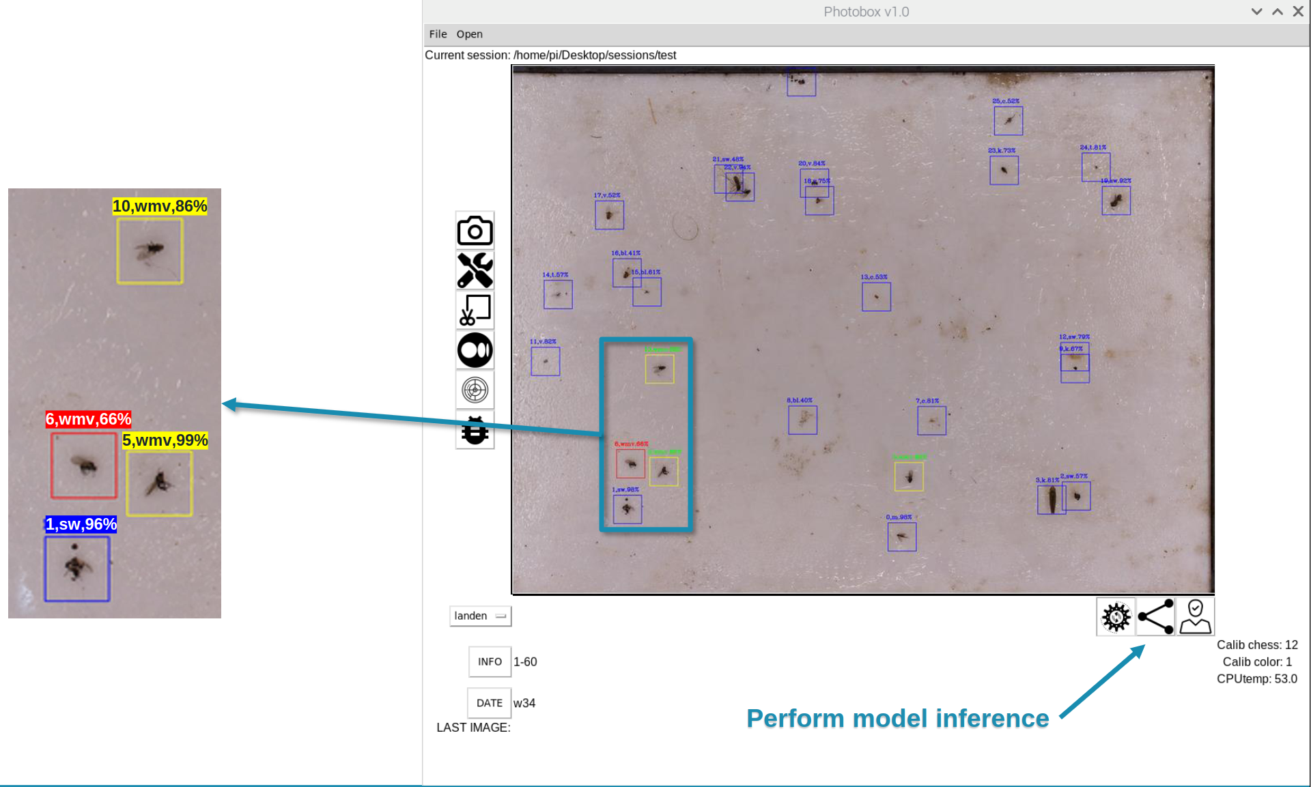Click the gear with arrows processing icon
Viewport: 1311px width, 787px height.
[1116, 617]
